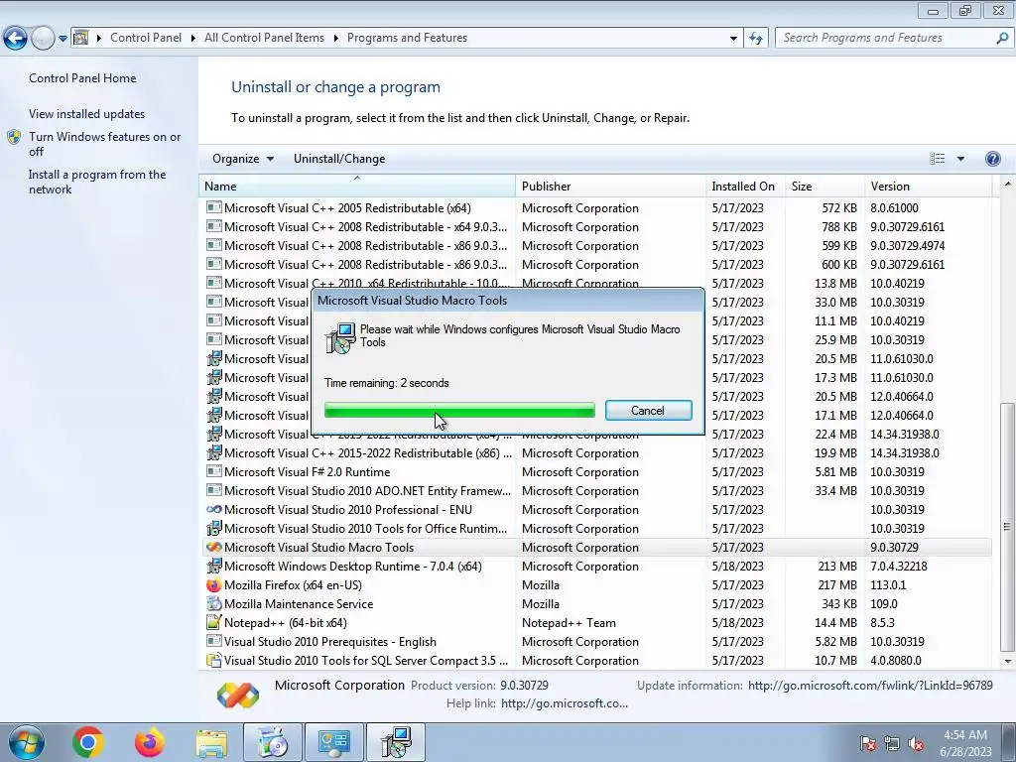Click the Action Center flag tray icon
Viewport: 1016px width, 762px height.
click(868, 743)
